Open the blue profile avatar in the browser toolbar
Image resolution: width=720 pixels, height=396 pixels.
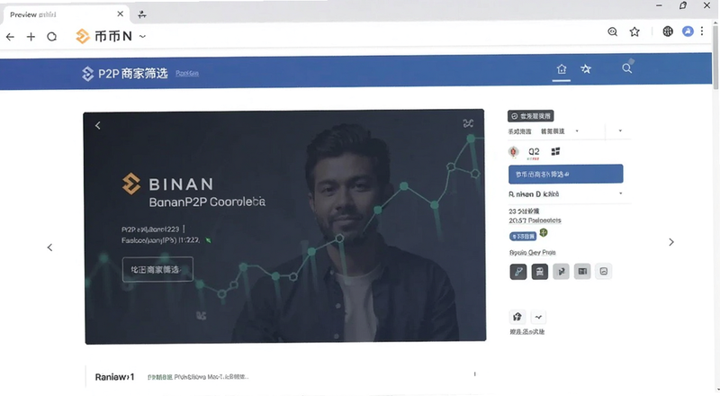(x=688, y=31)
